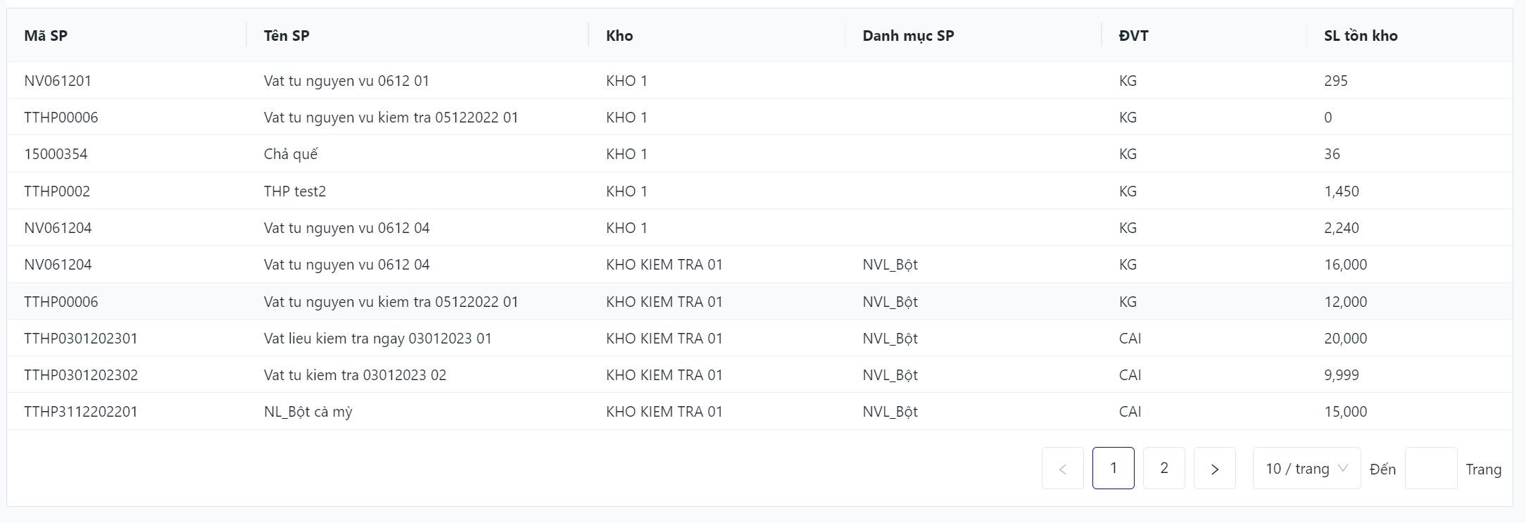Click the THP test2 product name
1526x523 pixels.
click(x=295, y=191)
